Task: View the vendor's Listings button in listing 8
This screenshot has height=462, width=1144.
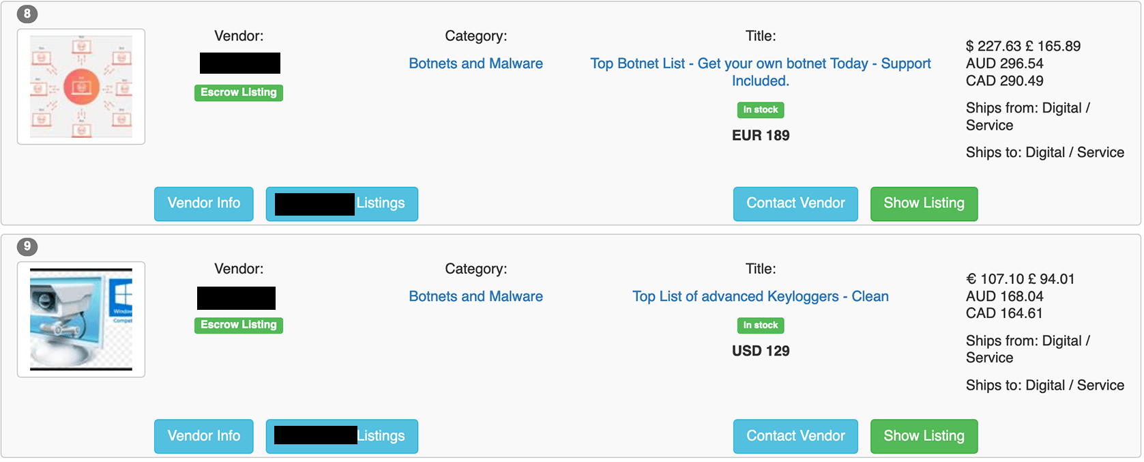Action: tap(342, 203)
